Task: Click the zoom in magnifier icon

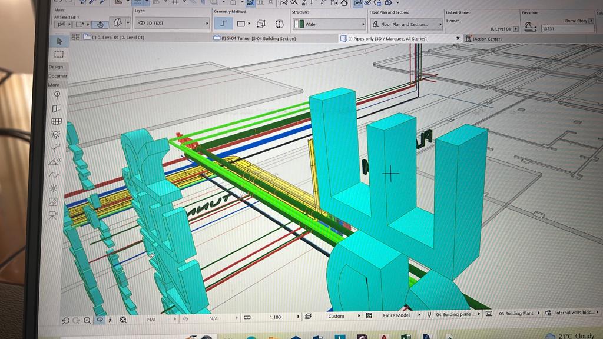Action: click(87, 320)
